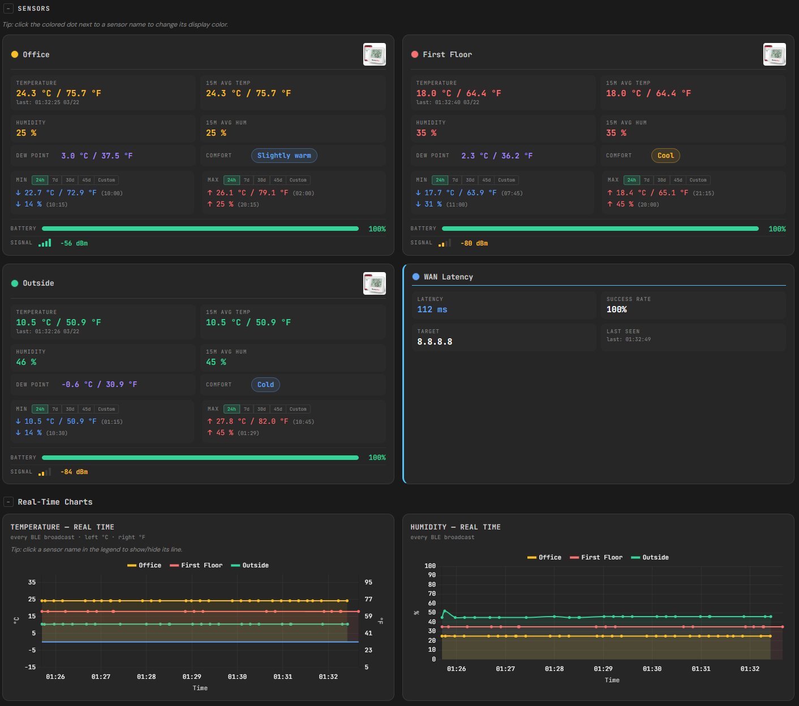Select 7d range for Office MIN

click(x=55, y=180)
